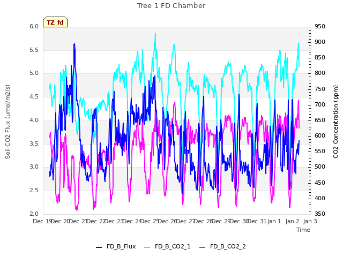Click the 800 right axis tick label
Image resolution: width=343 pixels, height=257 pixels.
(x=320, y=73)
